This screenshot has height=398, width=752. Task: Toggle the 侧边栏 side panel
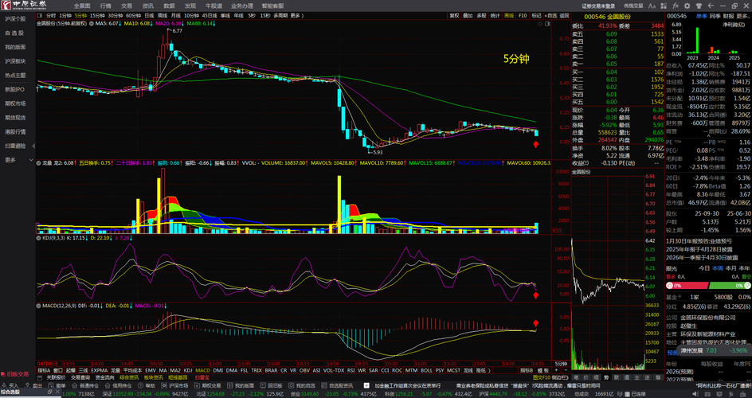(560, 377)
